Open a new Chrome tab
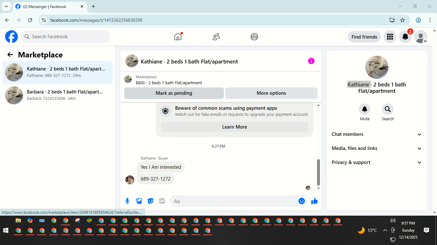This screenshot has width=437, height=245. point(93,6)
